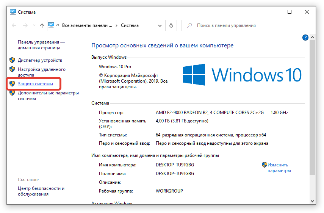
Task: Click the vertical scrollbar down arrow
Action: (x=313, y=201)
